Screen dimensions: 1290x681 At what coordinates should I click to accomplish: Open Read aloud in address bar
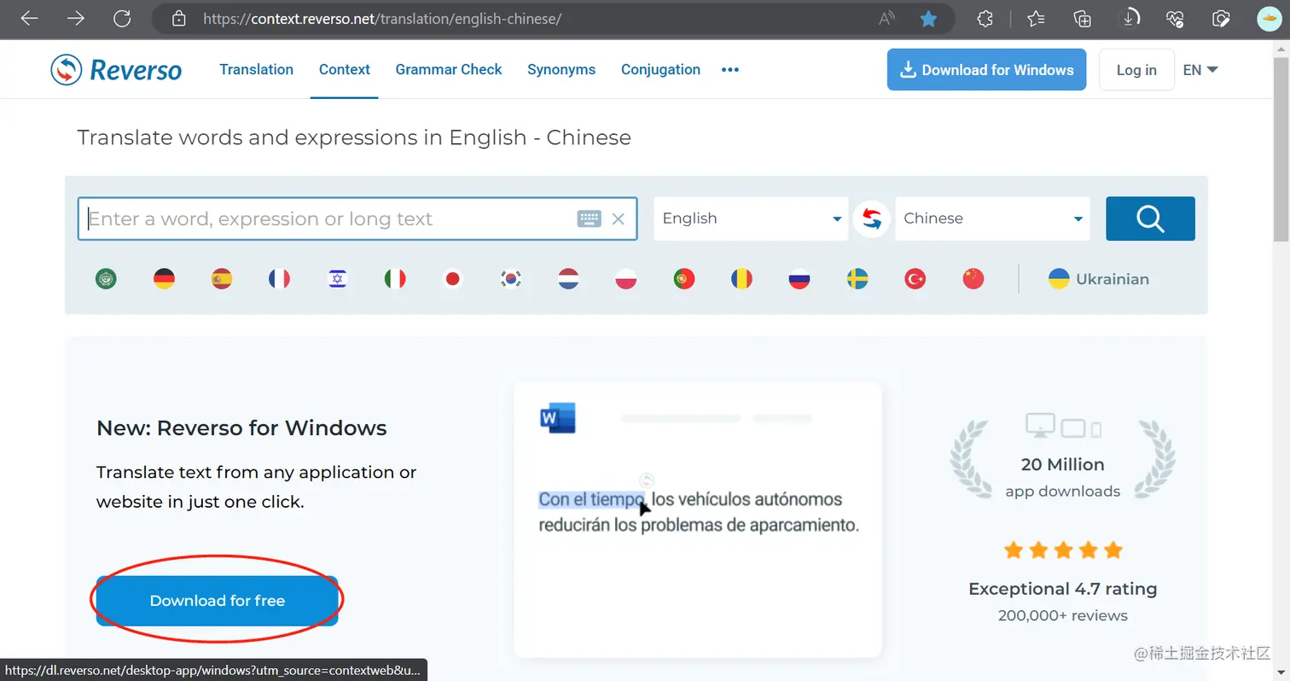pos(887,19)
